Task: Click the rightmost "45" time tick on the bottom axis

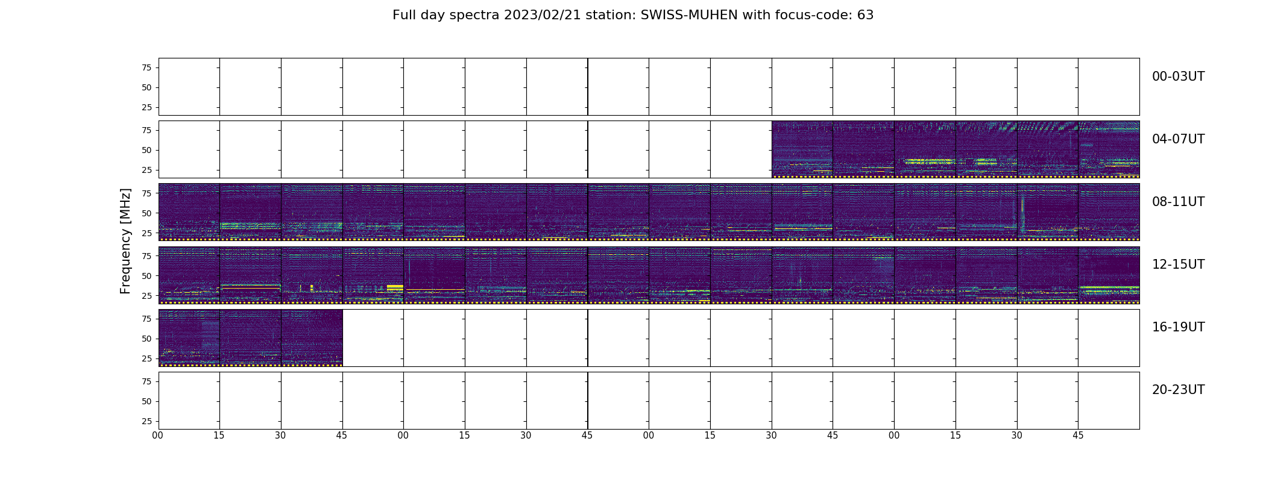Action: tap(1078, 435)
